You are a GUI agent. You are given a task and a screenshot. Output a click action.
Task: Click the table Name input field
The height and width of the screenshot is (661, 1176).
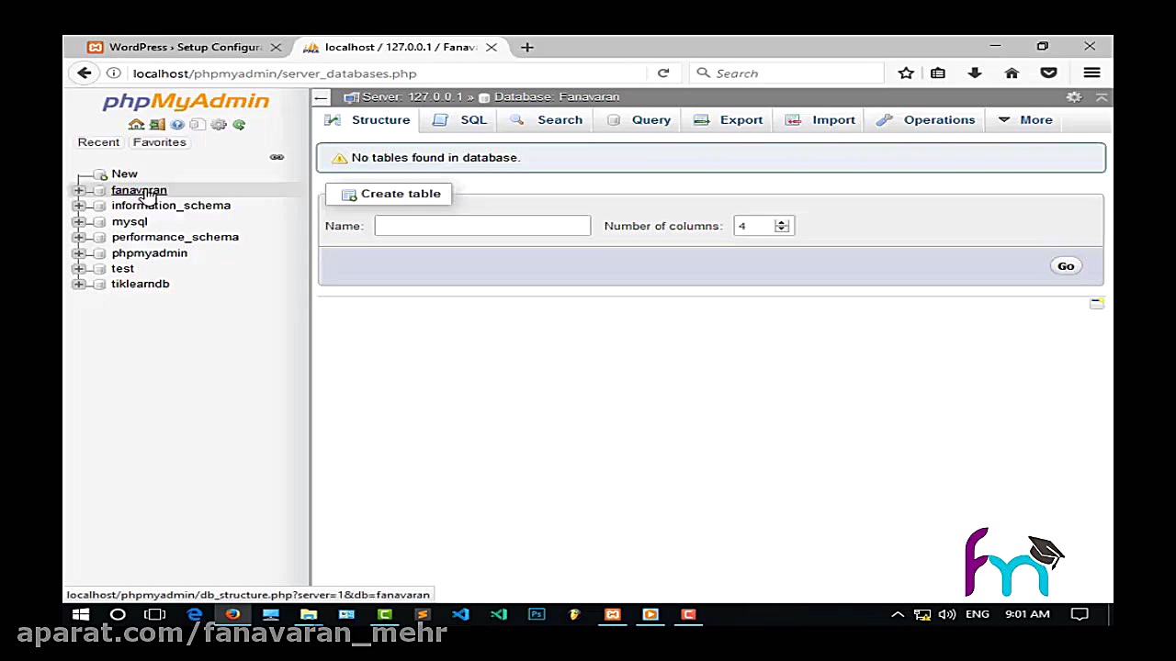pyautogui.click(x=482, y=226)
